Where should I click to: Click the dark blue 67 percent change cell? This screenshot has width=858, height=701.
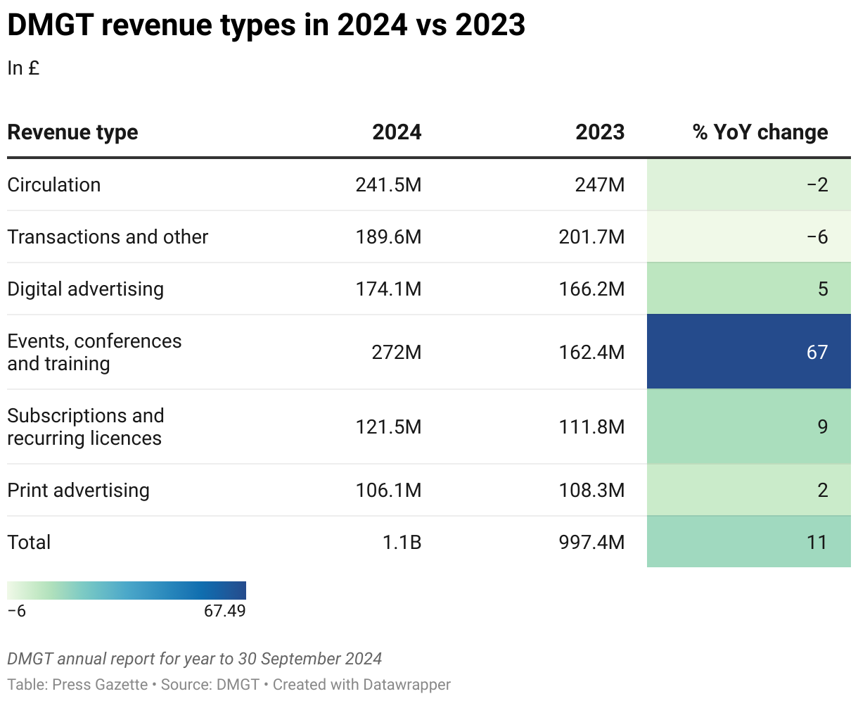[748, 352]
